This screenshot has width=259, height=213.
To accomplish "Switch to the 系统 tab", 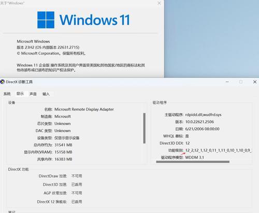I will tap(7, 94).
